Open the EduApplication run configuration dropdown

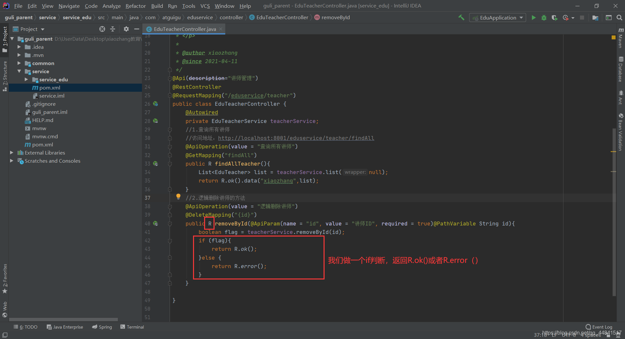(x=498, y=18)
